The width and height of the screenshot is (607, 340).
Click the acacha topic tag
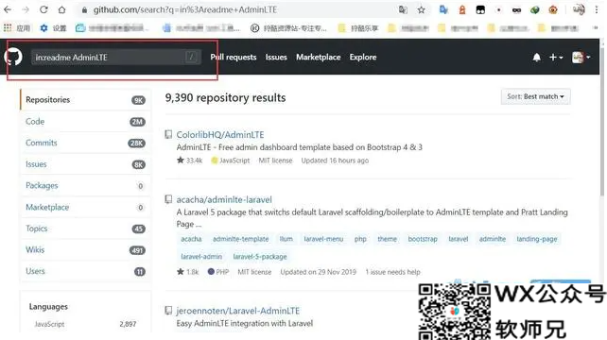click(191, 239)
